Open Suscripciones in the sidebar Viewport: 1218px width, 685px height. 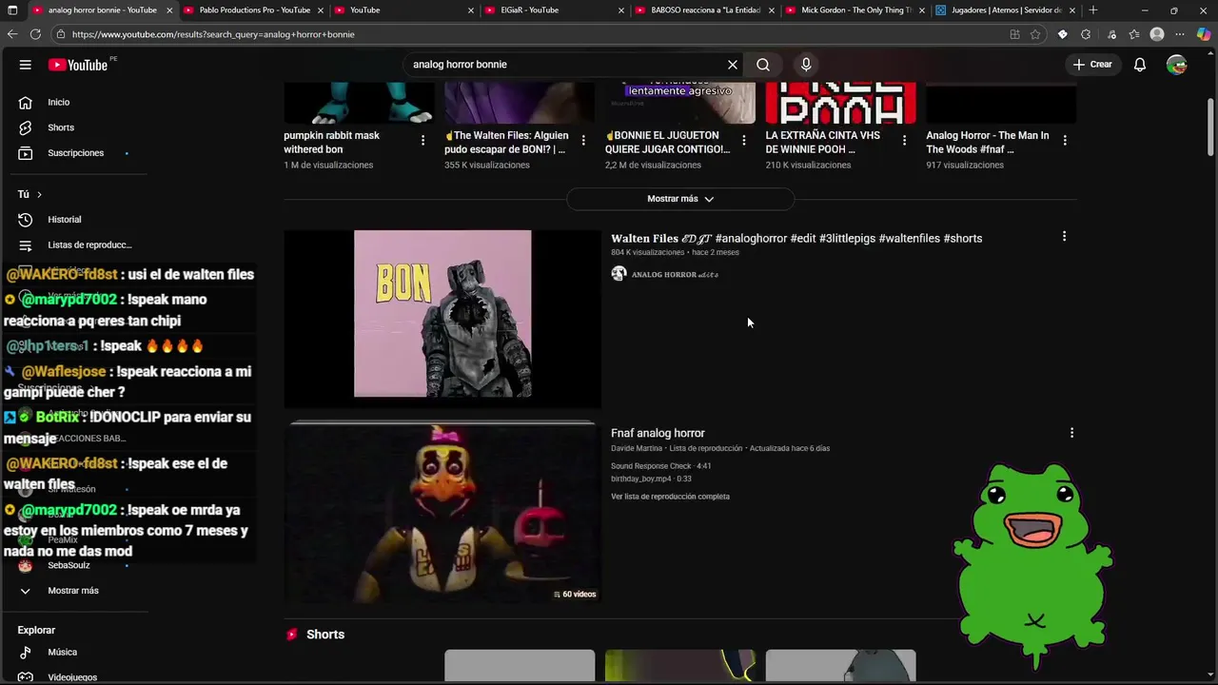(76, 153)
